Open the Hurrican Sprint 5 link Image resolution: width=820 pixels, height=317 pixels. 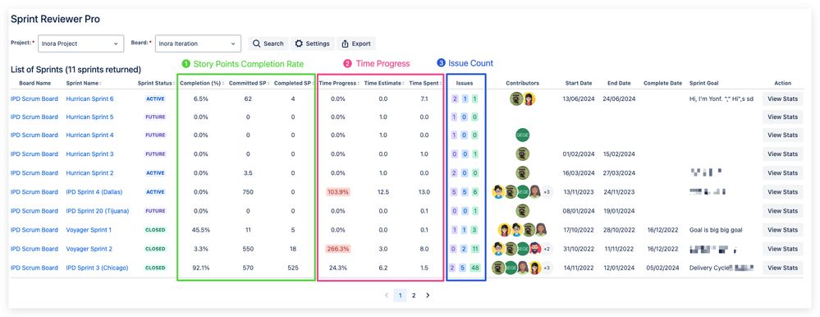(x=89, y=117)
